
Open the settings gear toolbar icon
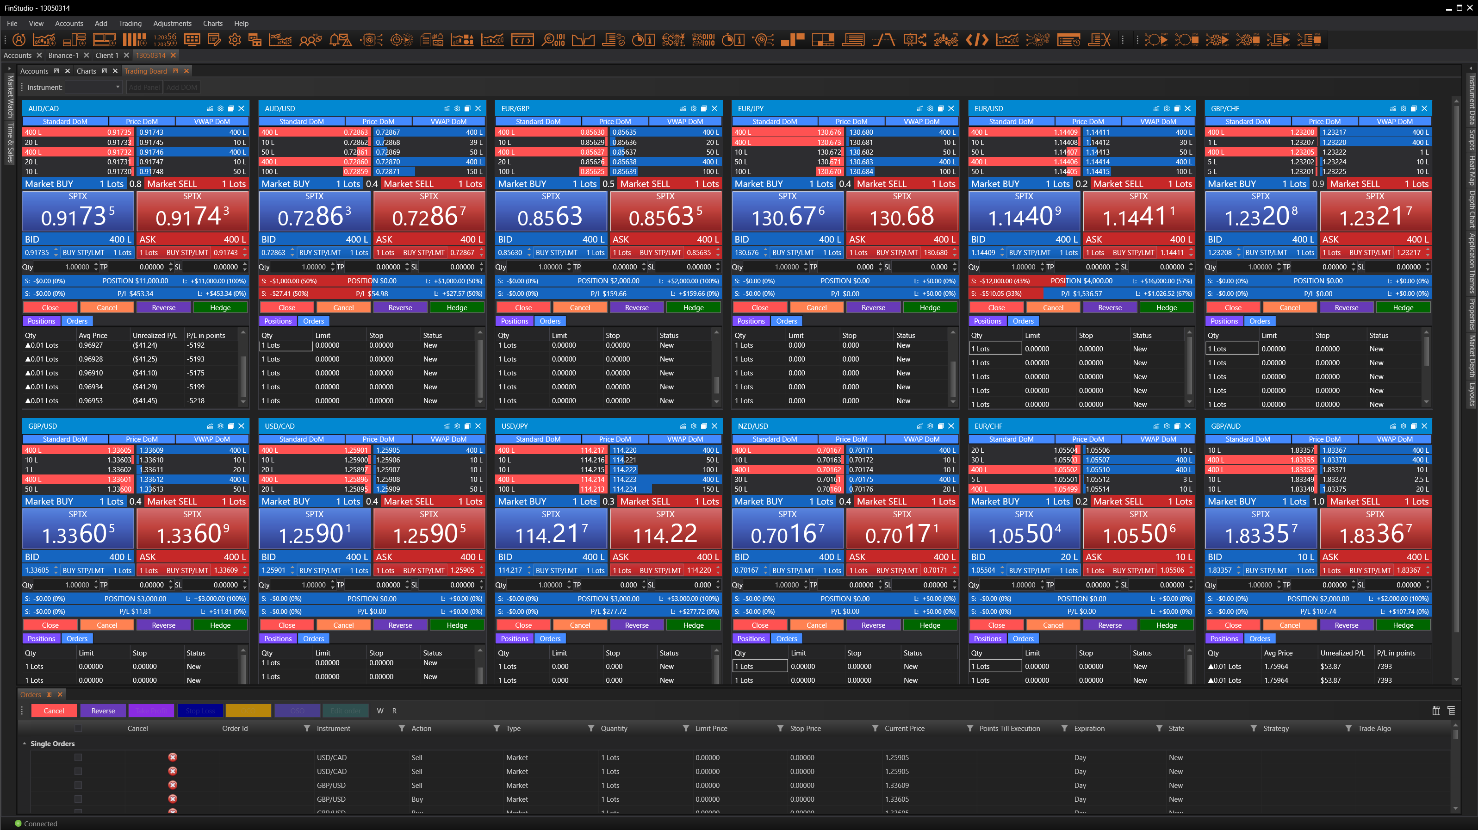tap(235, 40)
